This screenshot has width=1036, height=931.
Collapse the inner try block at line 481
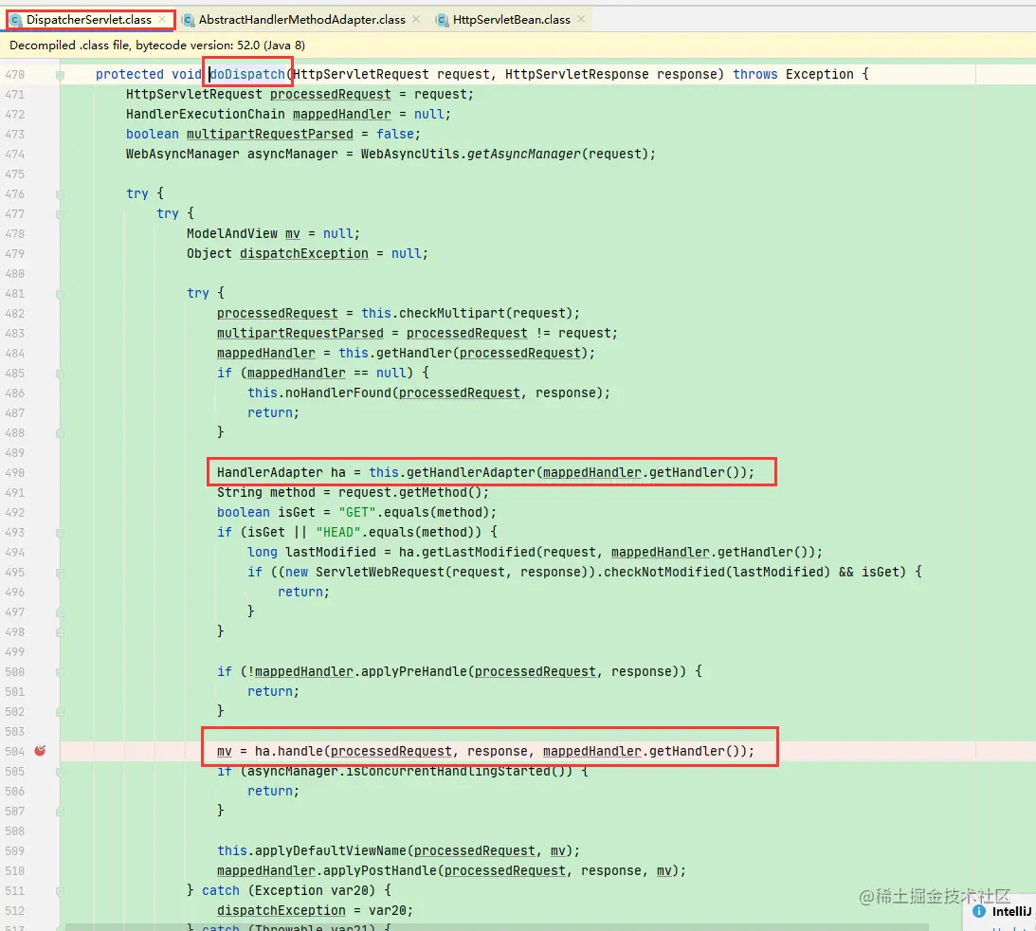60,294
